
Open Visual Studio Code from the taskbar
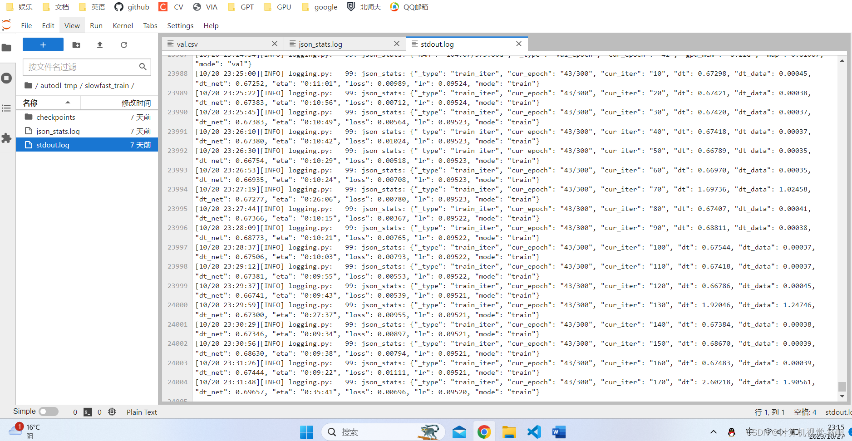click(534, 432)
